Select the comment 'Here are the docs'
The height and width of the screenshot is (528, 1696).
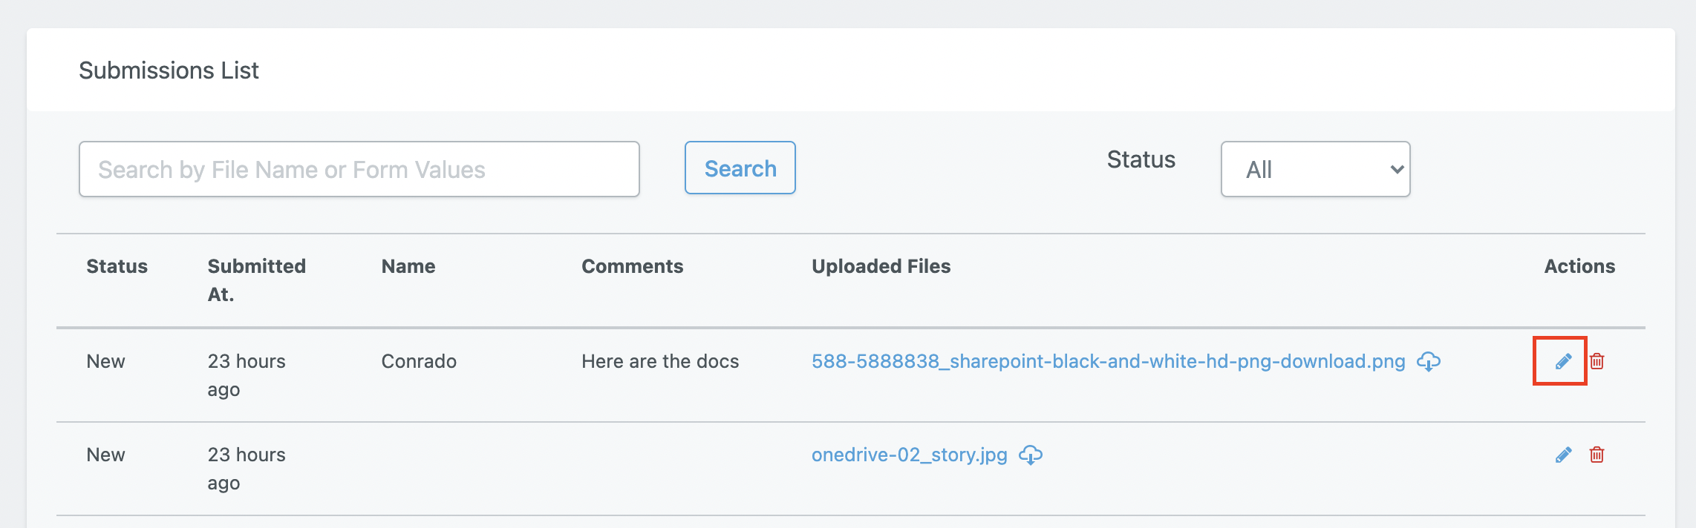point(660,361)
